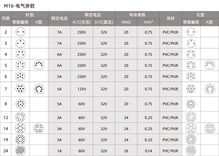Click the 3-core socket-type connector diagram

point(191,43)
